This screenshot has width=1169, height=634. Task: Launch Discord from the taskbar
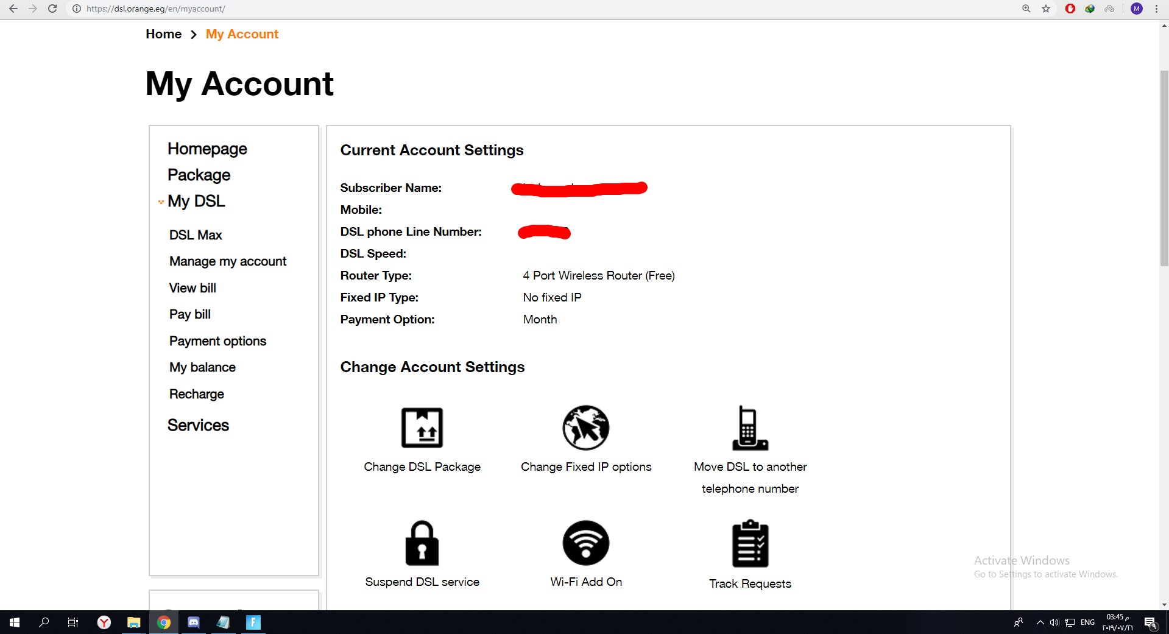194,622
